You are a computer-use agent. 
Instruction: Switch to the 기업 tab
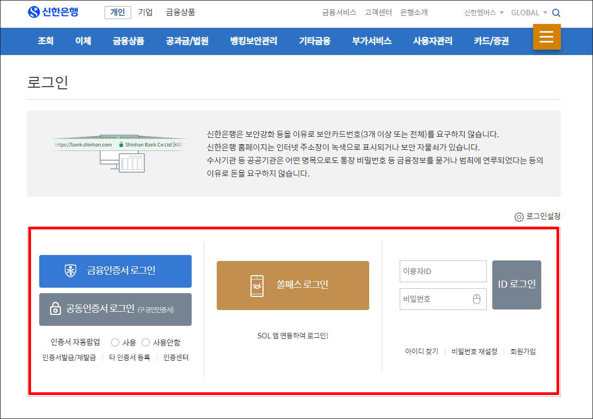(x=145, y=12)
